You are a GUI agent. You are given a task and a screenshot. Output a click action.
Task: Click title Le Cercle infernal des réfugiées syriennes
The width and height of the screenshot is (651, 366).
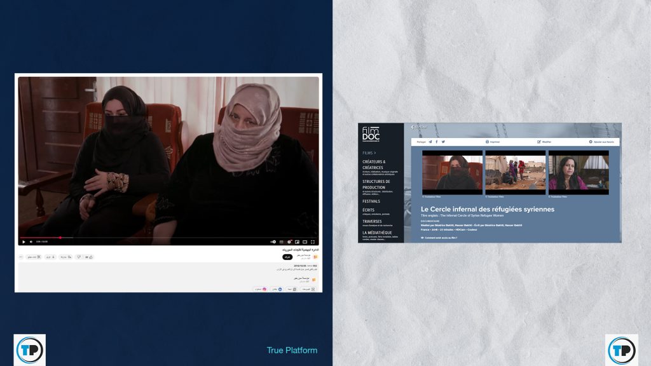click(x=488, y=209)
